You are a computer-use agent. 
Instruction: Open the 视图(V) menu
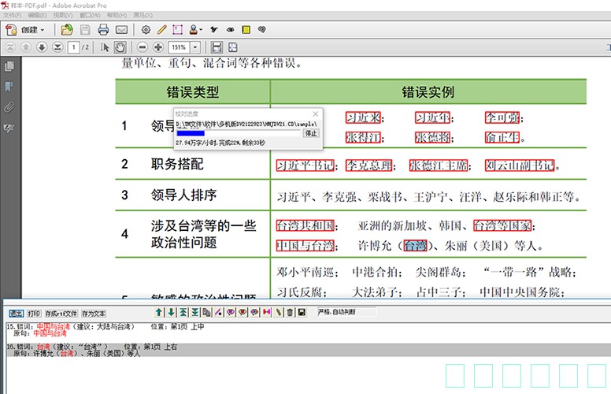[63, 15]
